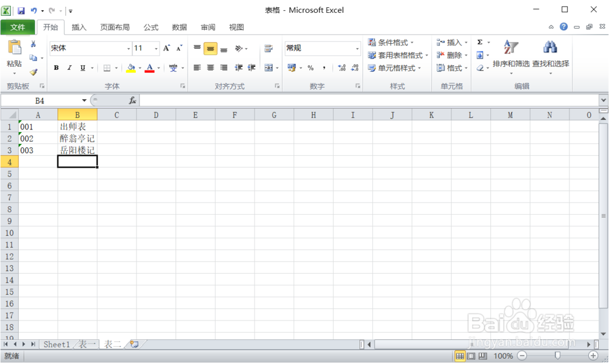
Task: Switch to the ribbon 插入 tab
Action: click(x=79, y=27)
